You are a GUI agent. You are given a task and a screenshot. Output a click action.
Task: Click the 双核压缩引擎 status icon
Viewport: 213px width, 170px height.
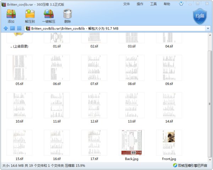pyautogui.click(x=175, y=165)
